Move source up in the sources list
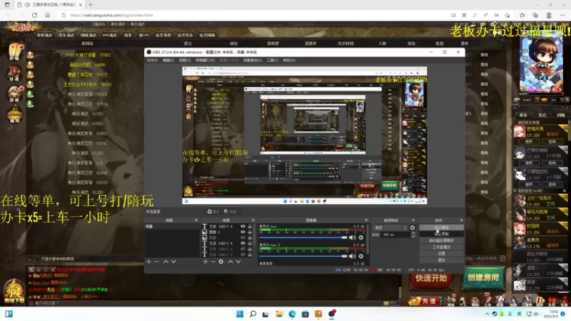 click(230, 262)
